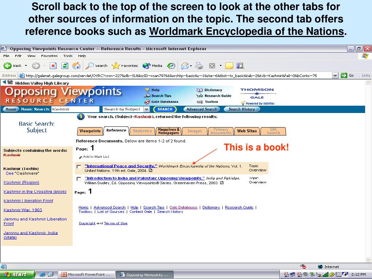Screen dimensions: 372x279
Task: Click the Edit page icon next to the printer
Action: click(212, 66)
